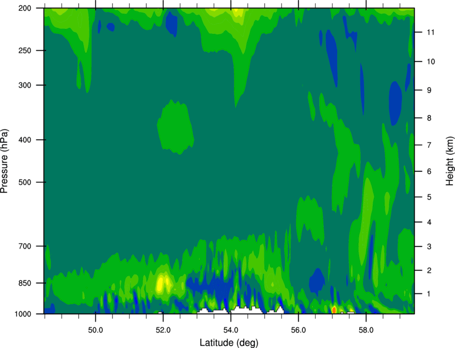Pick the 8 km height label
The width and height of the screenshot is (455, 348).
(x=429, y=118)
